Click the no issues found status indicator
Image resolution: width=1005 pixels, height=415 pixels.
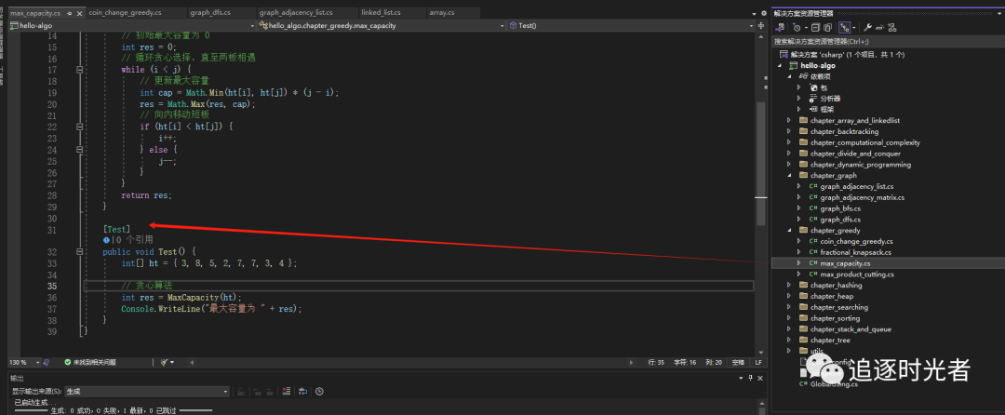90,361
